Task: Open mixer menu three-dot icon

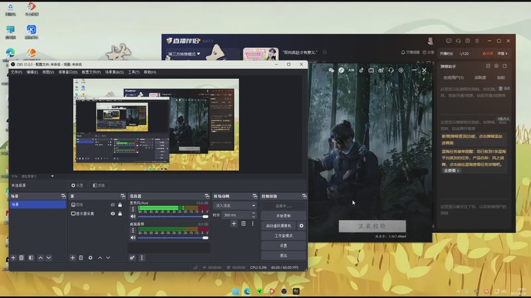Action: pos(141,258)
